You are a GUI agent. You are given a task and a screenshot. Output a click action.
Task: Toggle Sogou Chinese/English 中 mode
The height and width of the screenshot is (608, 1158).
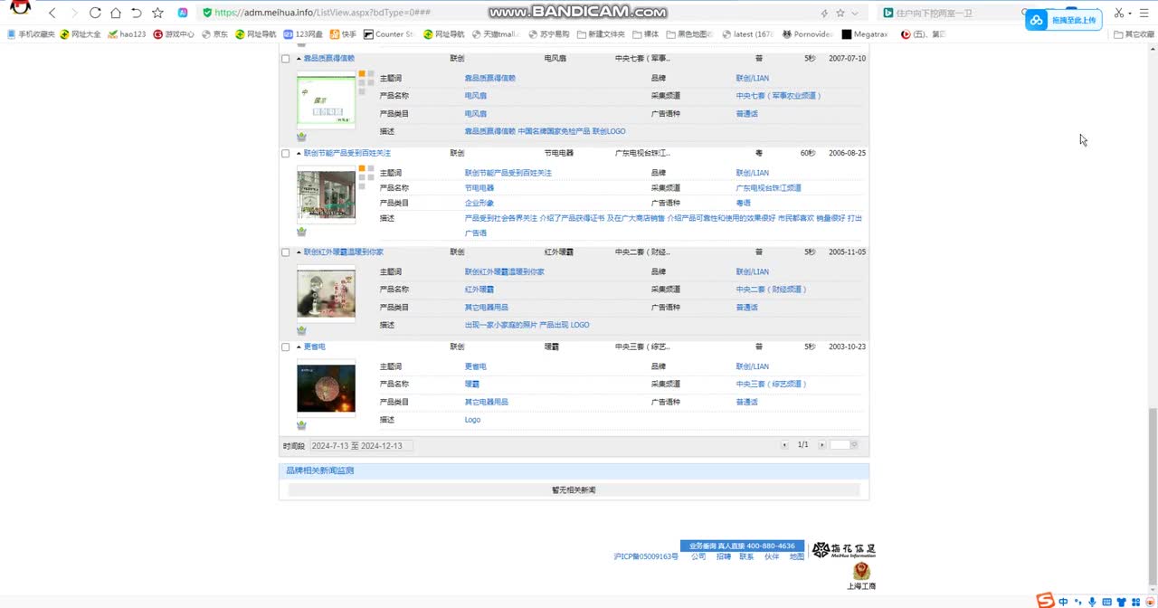click(x=1064, y=602)
